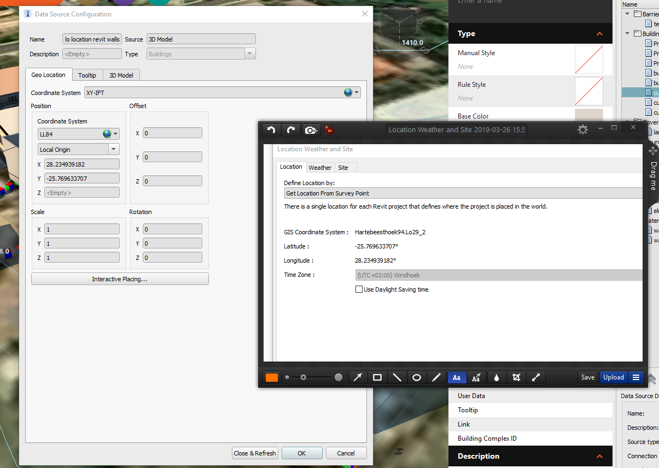
Task: Click the Data Source Configuration window icon
Action: pos(28,14)
